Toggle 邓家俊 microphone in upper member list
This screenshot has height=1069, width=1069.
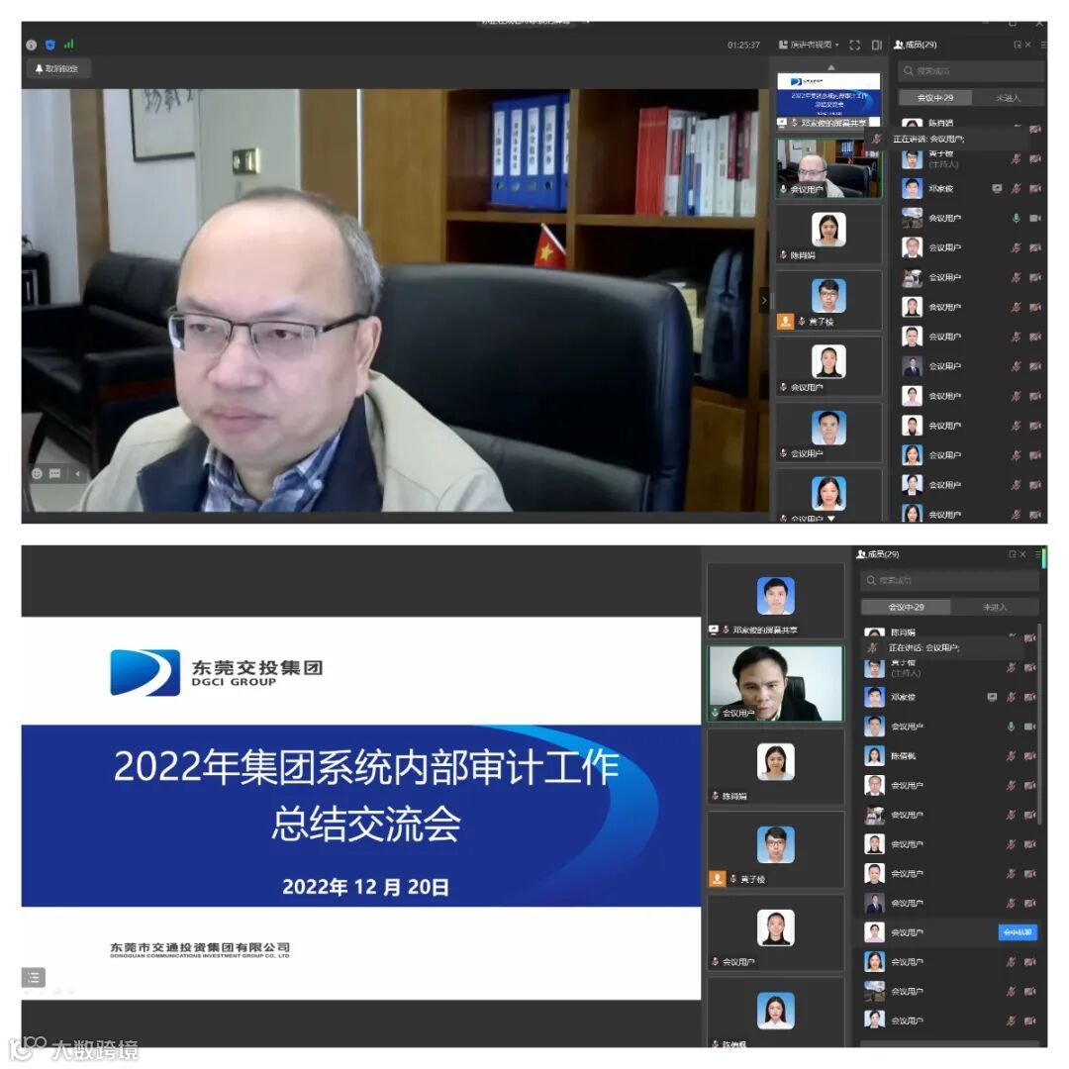click(1016, 189)
